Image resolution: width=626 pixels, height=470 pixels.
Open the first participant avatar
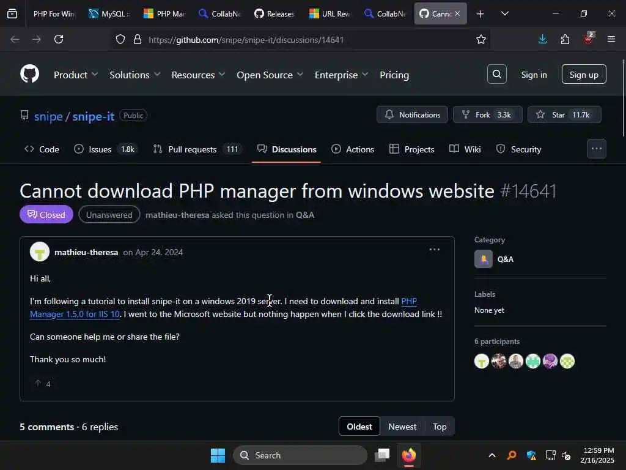[x=482, y=361]
